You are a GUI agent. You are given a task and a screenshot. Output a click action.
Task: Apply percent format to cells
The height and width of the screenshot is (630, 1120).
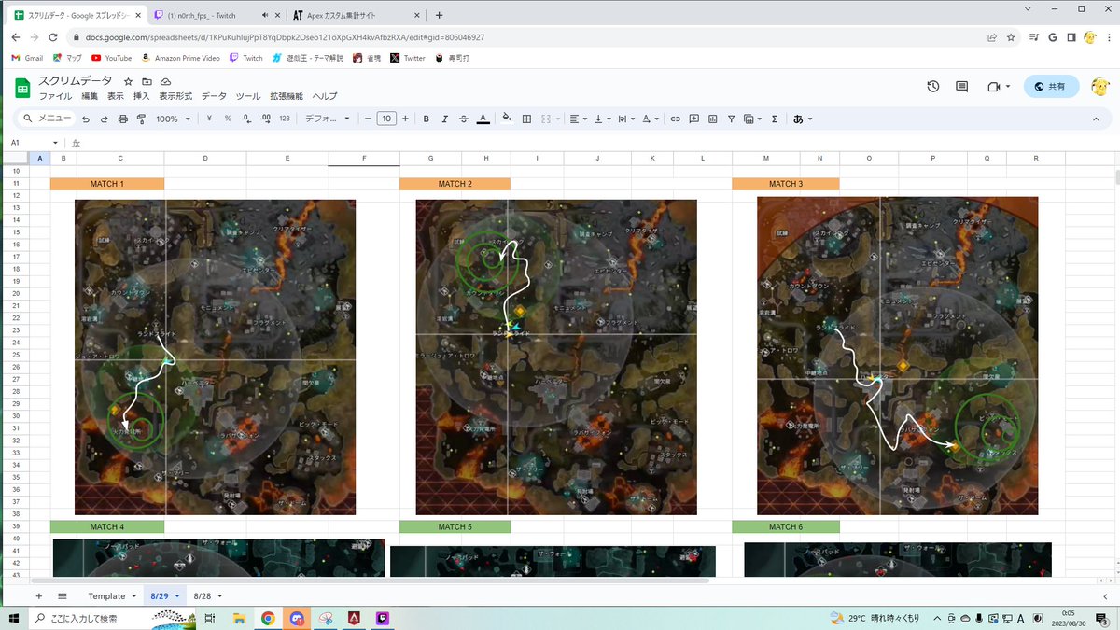(228, 119)
